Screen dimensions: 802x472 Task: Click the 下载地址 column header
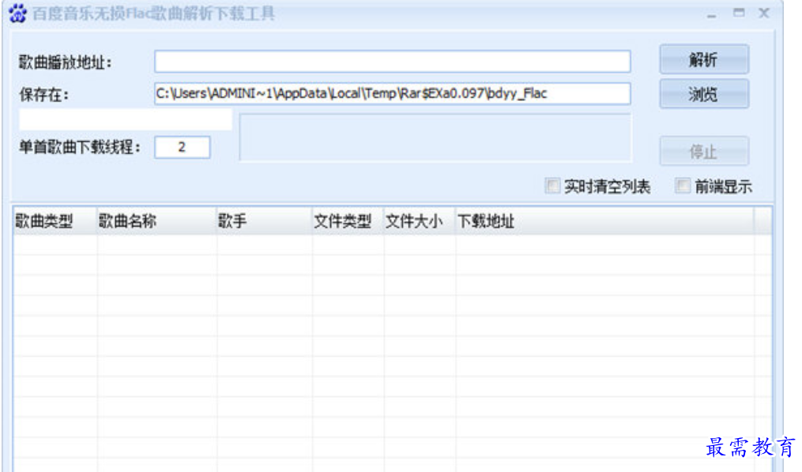(604, 221)
